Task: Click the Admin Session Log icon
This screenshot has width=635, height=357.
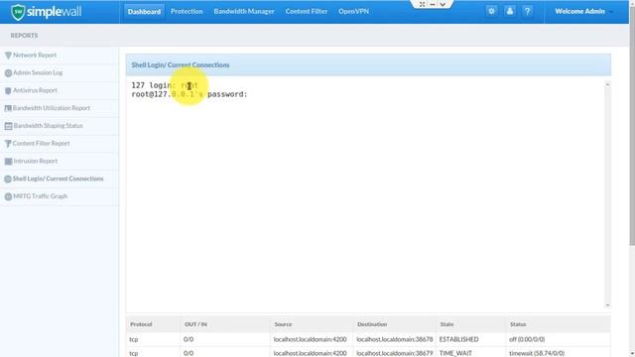Action: click(8, 72)
